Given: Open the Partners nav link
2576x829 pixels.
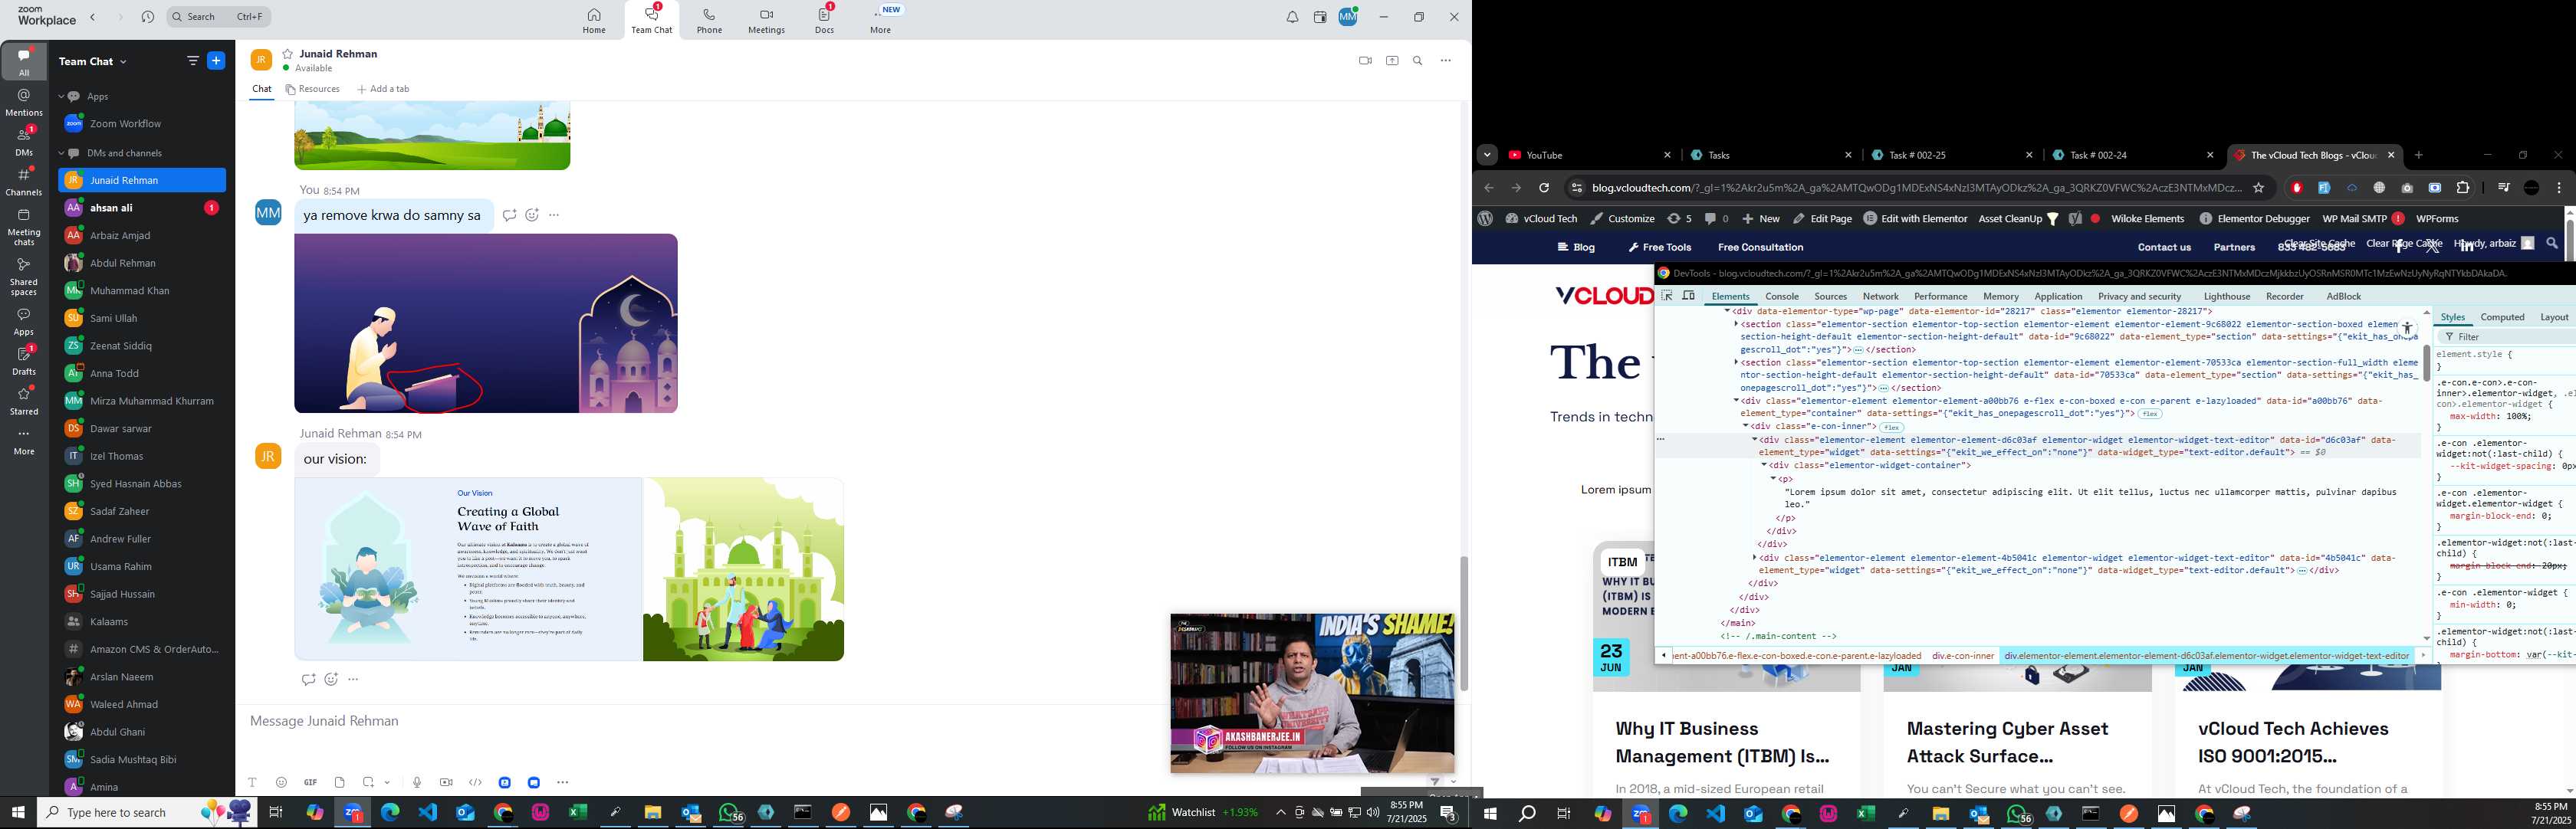Looking at the screenshot, I should (x=2234, y=247).
